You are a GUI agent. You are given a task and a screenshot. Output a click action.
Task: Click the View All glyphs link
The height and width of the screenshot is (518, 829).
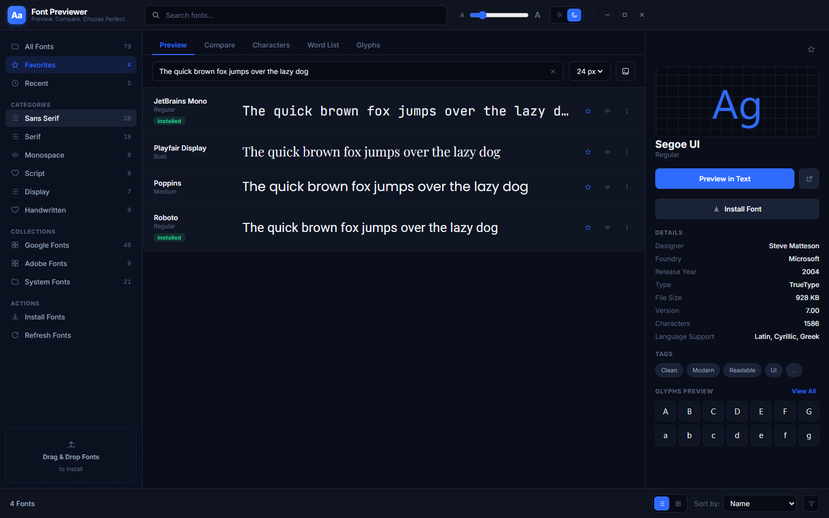pos(804,391)
